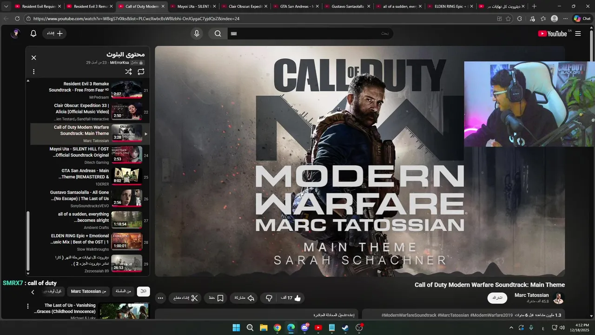Screen dimensions: 595x335
Task: Open File Explorer from taskbar
Action: pyautogui.click(x=264, y=328)
